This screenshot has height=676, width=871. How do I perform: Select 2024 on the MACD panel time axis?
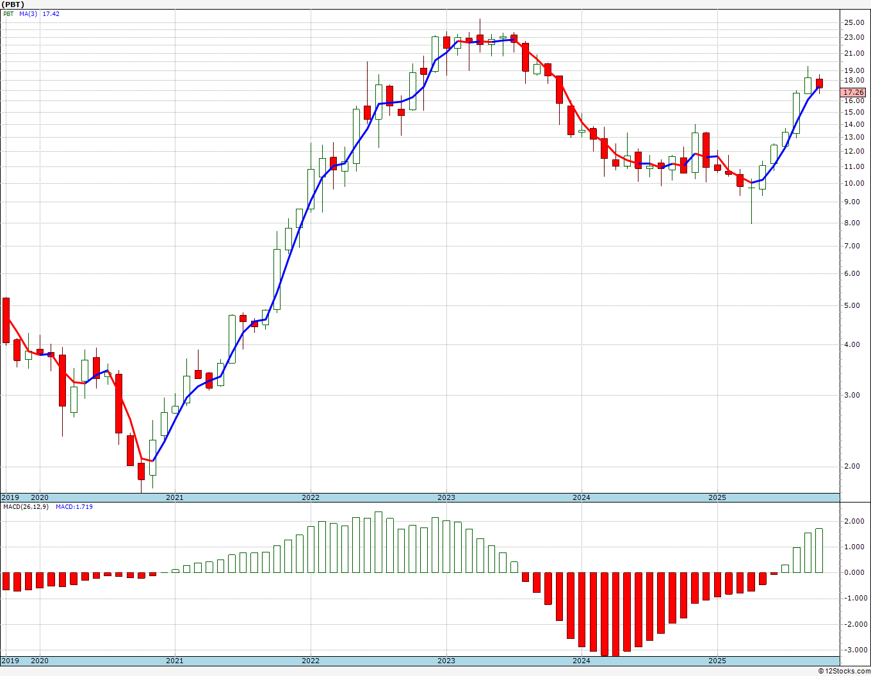(x=582, y=661)
